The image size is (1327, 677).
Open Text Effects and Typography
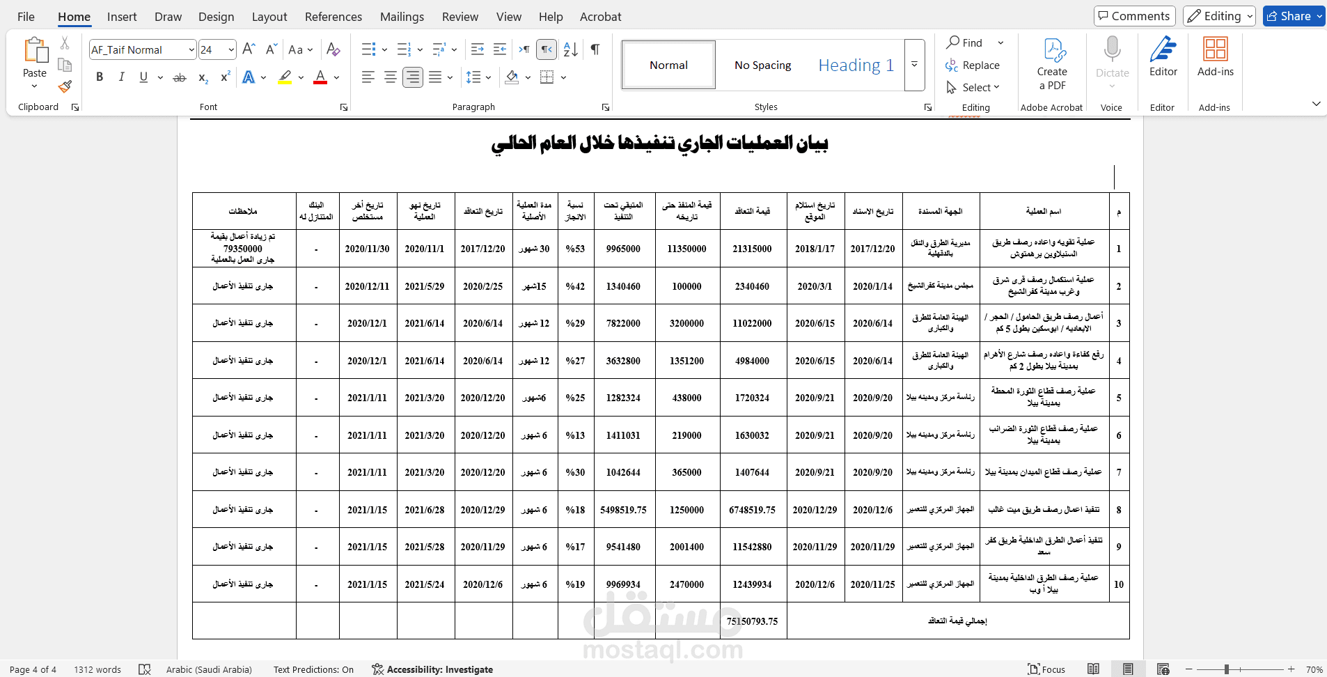pyautogui.click(x=249, y=77)
